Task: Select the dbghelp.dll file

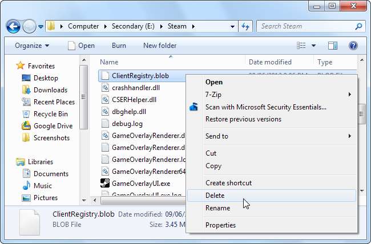Action: (129, 112)
